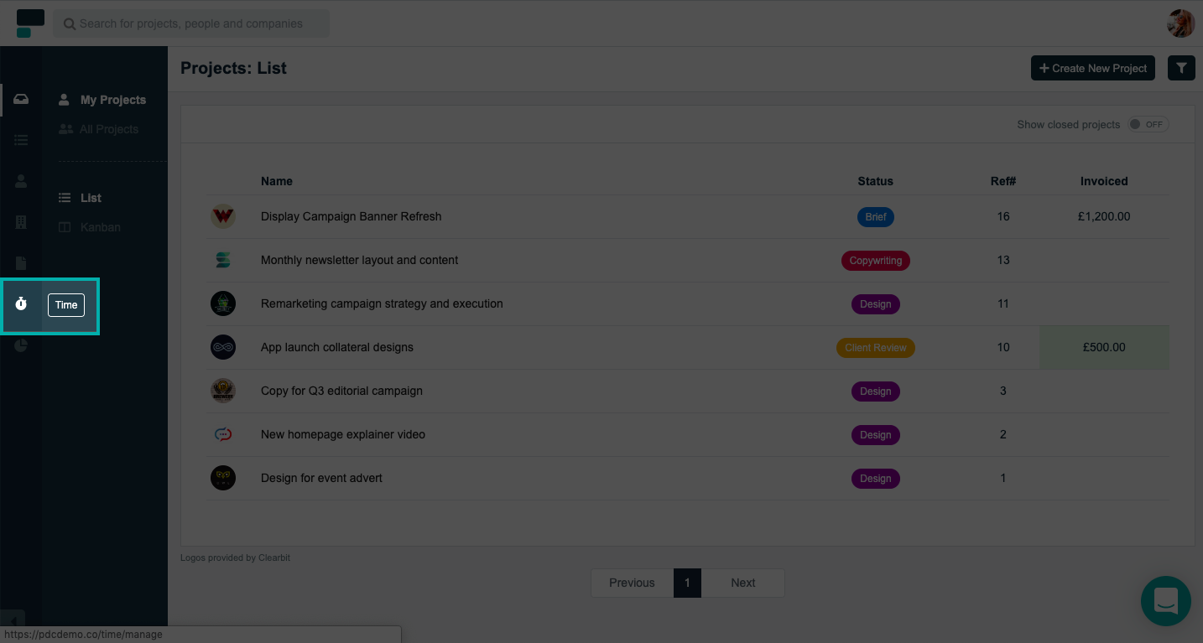Select My Projects in the sidebar
Image resolution: width=1203 pixels, height=643 pixels.
[x=112, y=100]
